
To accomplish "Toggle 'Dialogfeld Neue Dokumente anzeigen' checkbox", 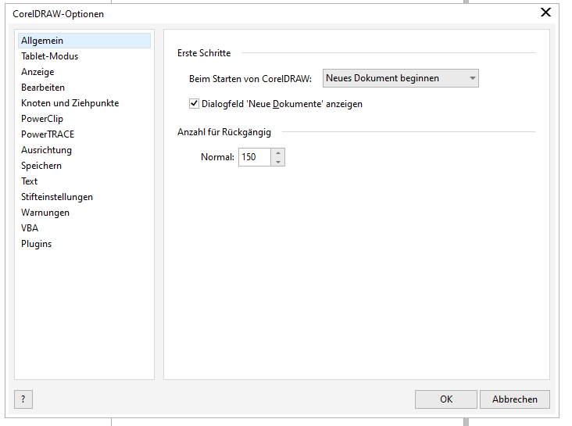I will click(x=194, y=104).
